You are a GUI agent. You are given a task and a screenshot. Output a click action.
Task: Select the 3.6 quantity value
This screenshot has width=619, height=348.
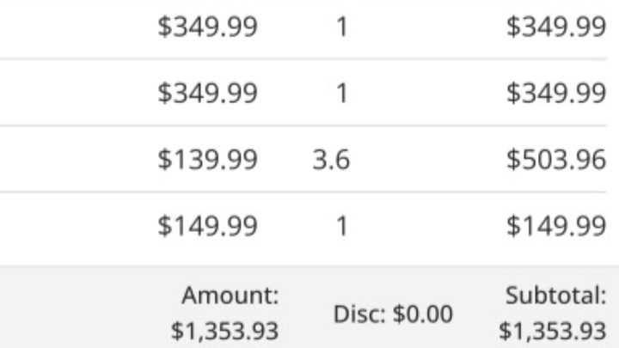[x=331, y=160]
